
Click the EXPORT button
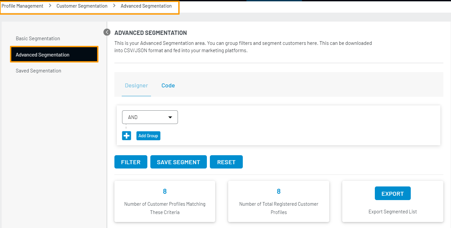coord(392,193)
